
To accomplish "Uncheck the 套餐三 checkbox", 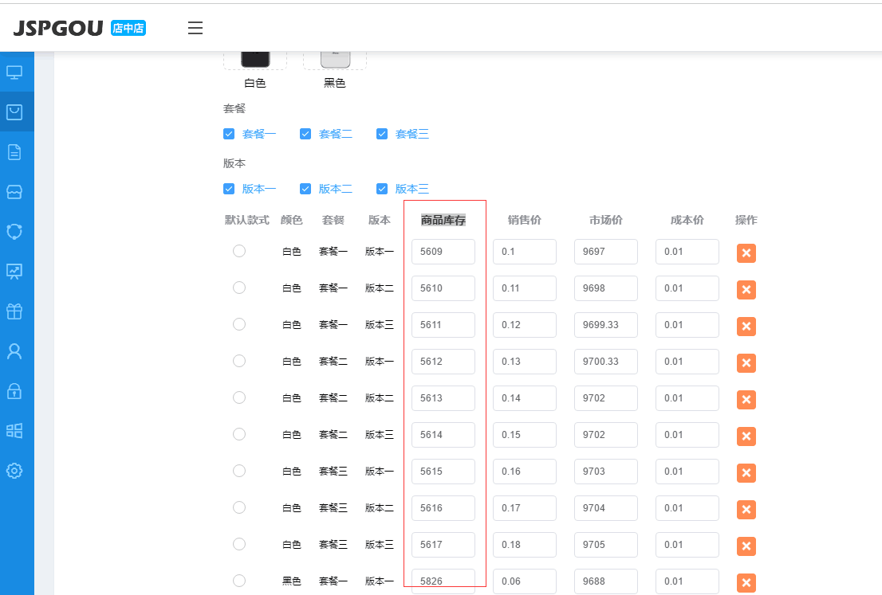I will (382, 134).
